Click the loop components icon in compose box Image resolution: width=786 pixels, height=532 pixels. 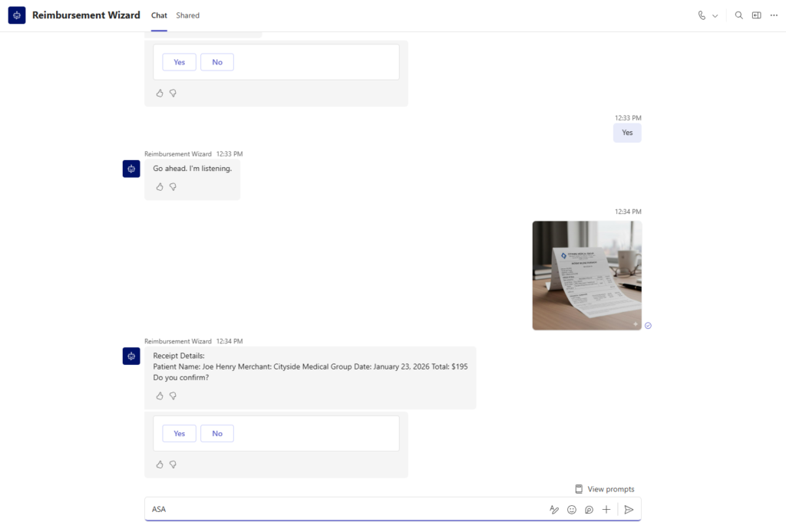tap(589, 509)
